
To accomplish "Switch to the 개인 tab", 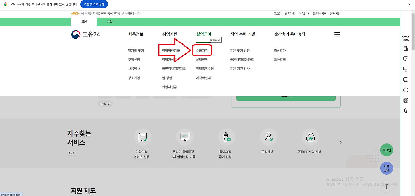I will coord(84,22).
